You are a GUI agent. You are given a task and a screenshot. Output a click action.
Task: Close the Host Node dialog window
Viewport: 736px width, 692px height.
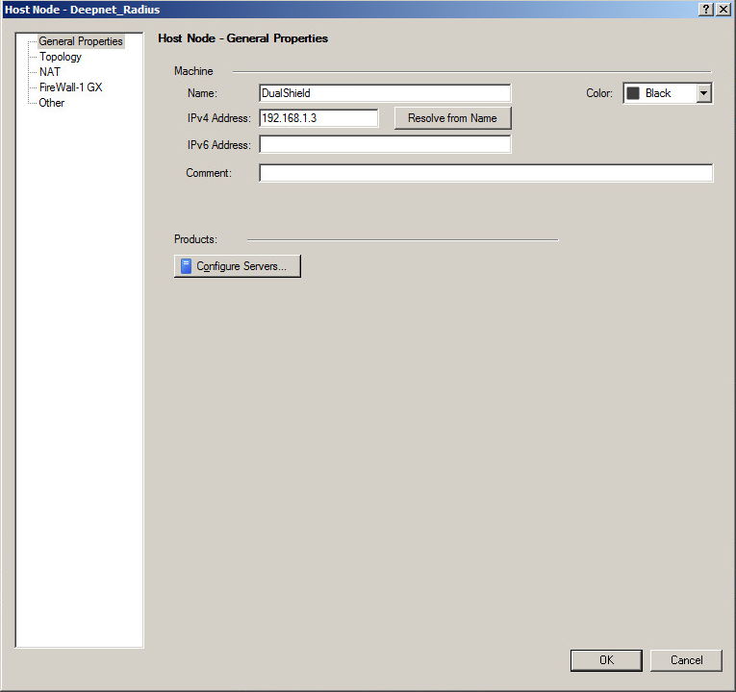723,9
